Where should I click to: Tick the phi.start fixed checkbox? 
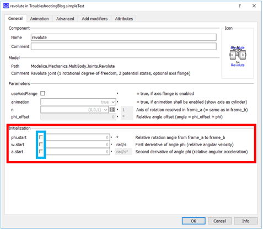(x=41, y=137)
